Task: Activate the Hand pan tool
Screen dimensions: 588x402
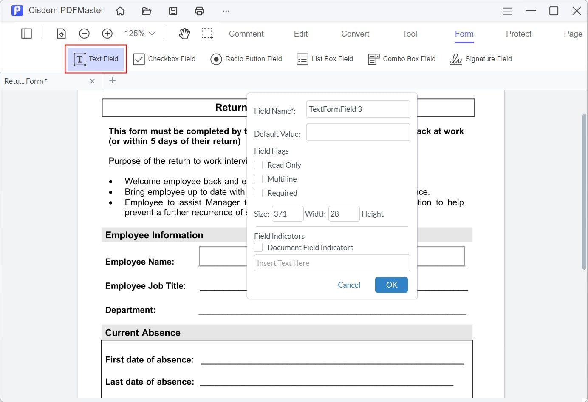Action: click(x=184, y=33)
